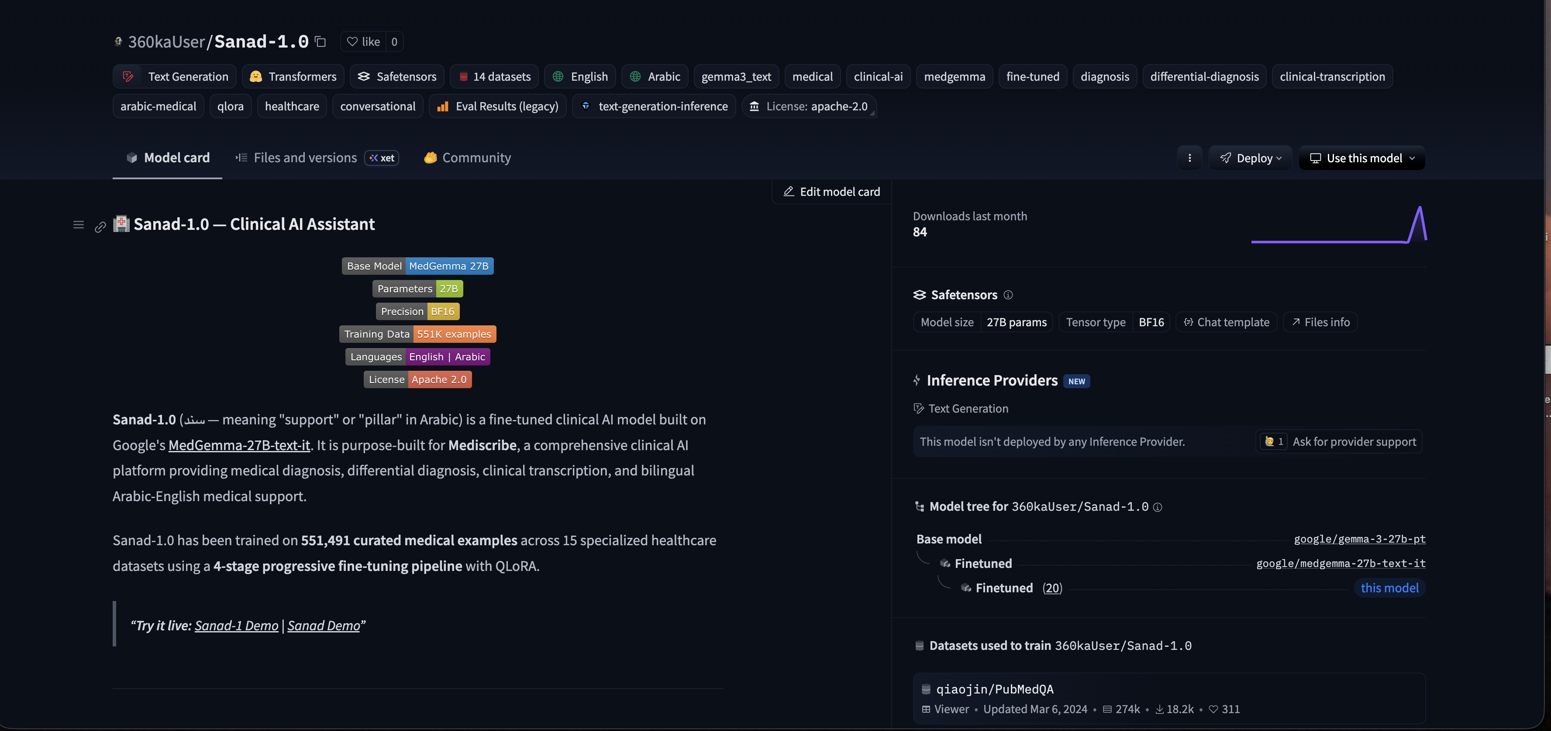This screenshot has height=731, width=1551.
Task: Open the Chat template viewer
Action: 1227,322
